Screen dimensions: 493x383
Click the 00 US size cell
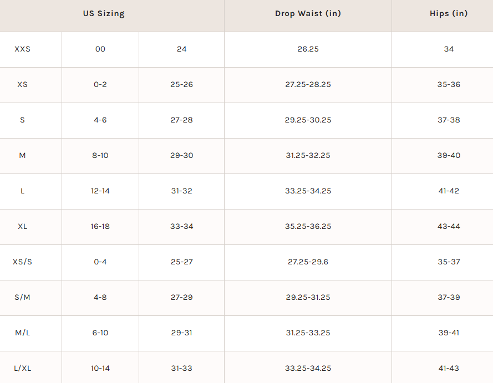tap(100, 49)
